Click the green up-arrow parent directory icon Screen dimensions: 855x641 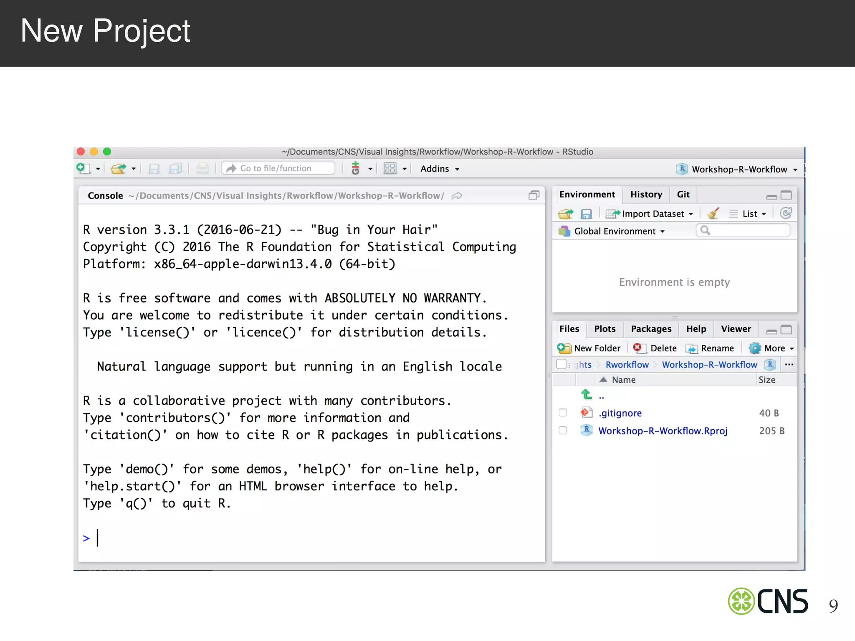pos(587,394)
